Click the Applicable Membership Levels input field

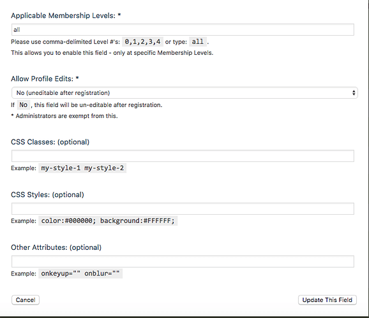click(183, 29)
